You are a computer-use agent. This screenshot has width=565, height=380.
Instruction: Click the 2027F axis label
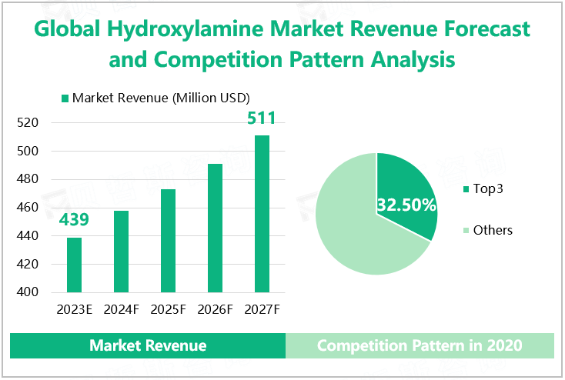click(x=262, y=309)
